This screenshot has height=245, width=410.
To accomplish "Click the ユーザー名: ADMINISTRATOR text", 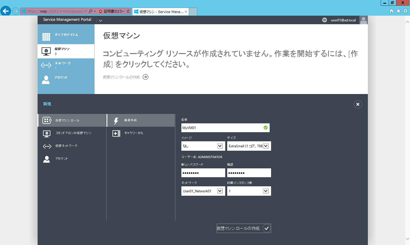I will pyautogui.click(x=202, y=157).
